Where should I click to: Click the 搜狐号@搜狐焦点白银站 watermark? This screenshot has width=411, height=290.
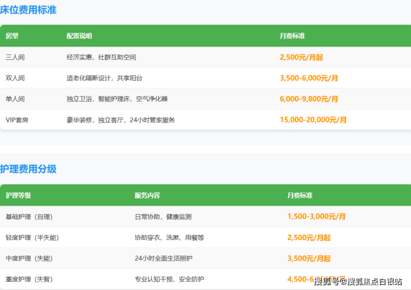pos(358,282)
